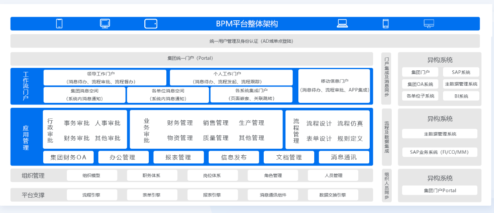Select the 移动信息门户 block
Viewport: 494px width, 213px height.
(334, 86)
